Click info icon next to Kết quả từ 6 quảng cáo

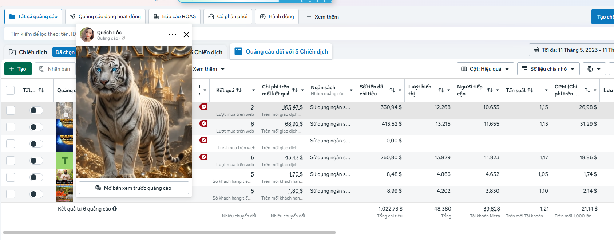point(115,209)
